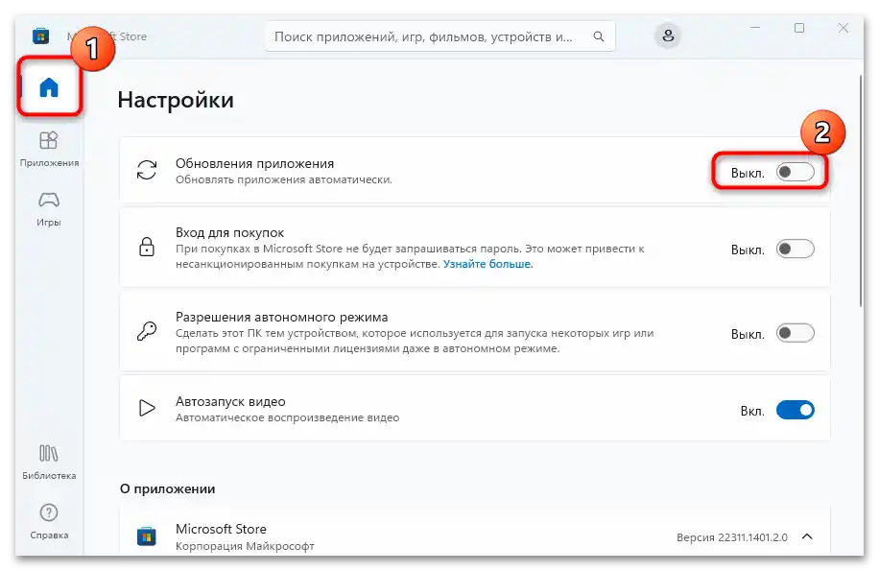Toggle Разрешения автономного режима on
The width and height of the screenshot is (879, 571).
pyautogui.click(x=795, y=333)
